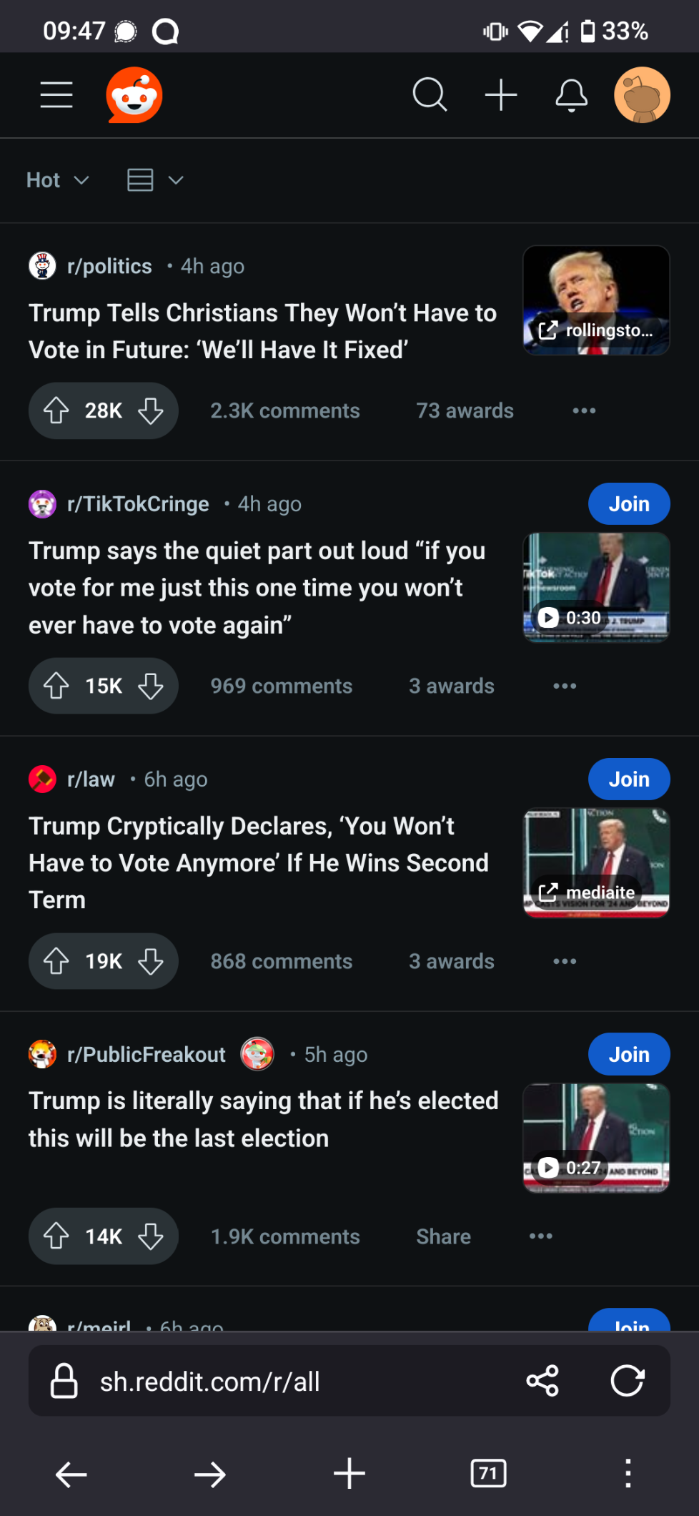Open more options for r/PublicFreakout post
The image size is (699, 1516).
[x=540, y=1236]
